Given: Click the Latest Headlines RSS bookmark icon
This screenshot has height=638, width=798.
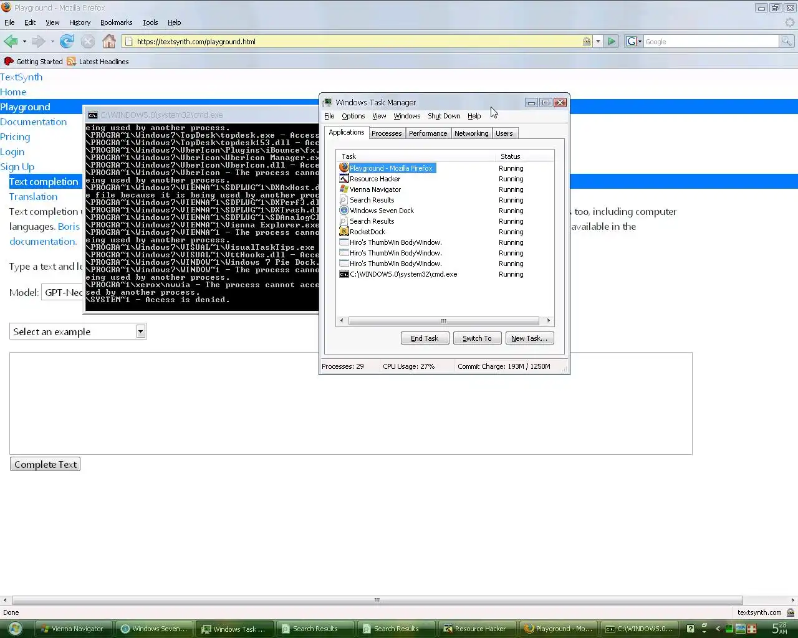Looking at the screenshot, I should (72, 62).
